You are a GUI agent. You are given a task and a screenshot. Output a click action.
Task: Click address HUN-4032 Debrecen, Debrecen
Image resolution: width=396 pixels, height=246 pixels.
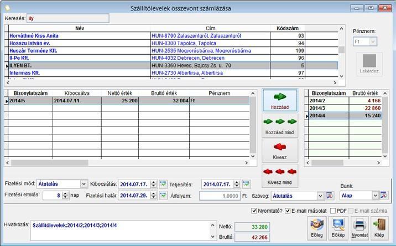(187, 58)
